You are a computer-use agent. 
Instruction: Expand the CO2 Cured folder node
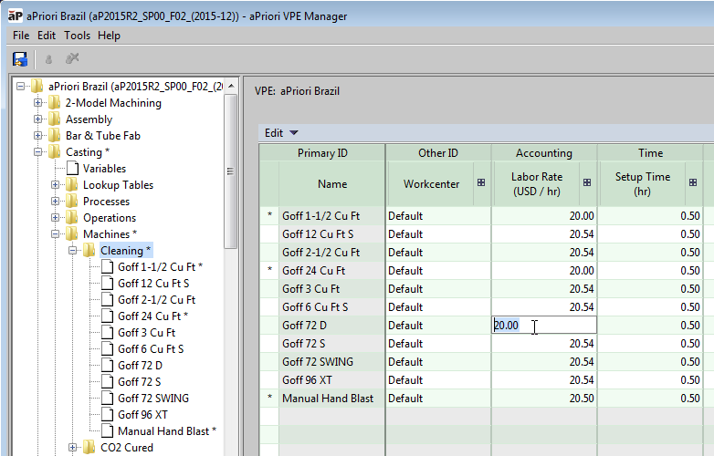click(x=73, y=448)
